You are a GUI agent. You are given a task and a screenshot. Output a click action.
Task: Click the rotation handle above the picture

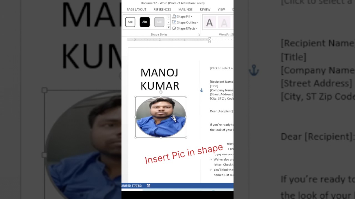point(161,92)
